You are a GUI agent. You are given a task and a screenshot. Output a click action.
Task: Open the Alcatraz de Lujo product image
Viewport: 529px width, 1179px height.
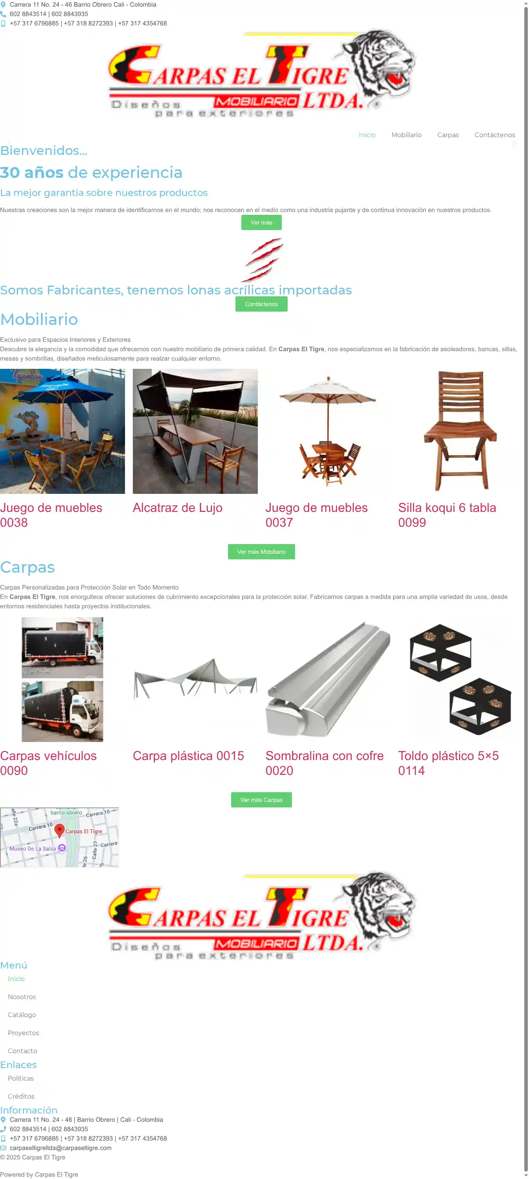[195, 431]
